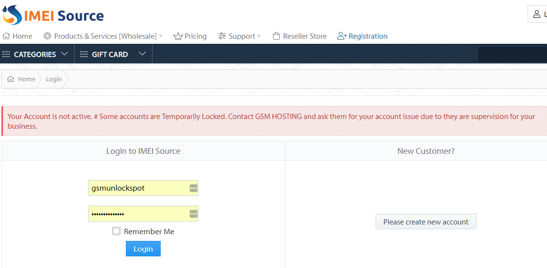Click Please create new account button
This screenshot has width=547, height=268.
(426, 222)
